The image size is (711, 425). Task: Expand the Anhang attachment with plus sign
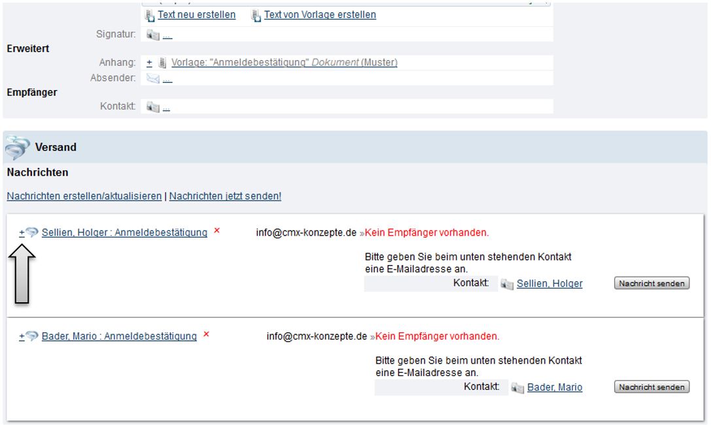(x=149, y=63)
